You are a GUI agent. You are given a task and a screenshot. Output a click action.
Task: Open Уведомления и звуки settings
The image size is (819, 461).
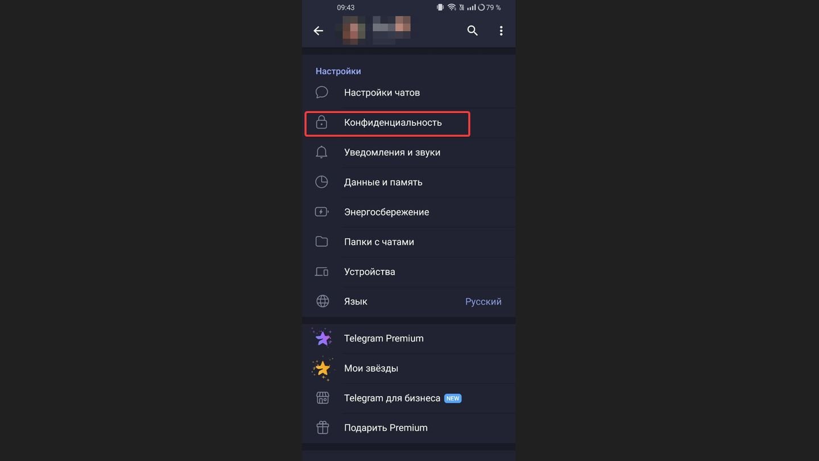(392, 152)
